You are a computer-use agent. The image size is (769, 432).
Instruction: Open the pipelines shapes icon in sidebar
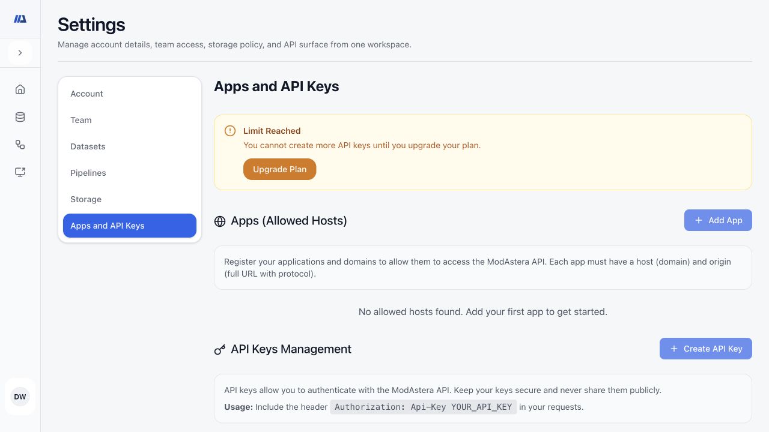(x=20, y=145)
